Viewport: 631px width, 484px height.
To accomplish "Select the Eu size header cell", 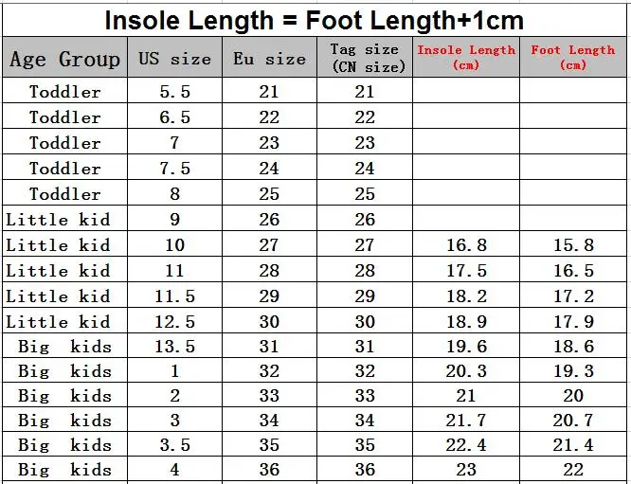I will (x=269, y=57).
